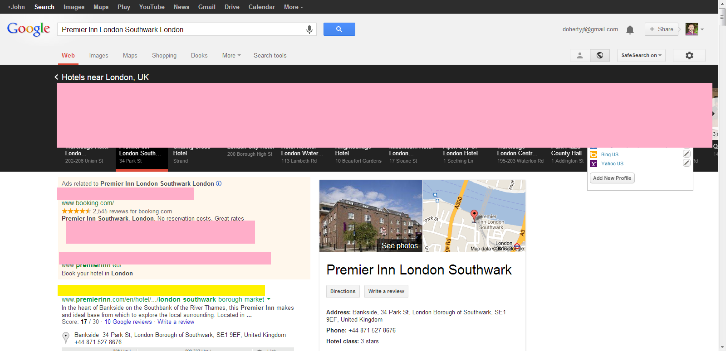This screenshot has width=726, height=351.
Task: Go to Maps in the top bar
Action: click(101, 7)
